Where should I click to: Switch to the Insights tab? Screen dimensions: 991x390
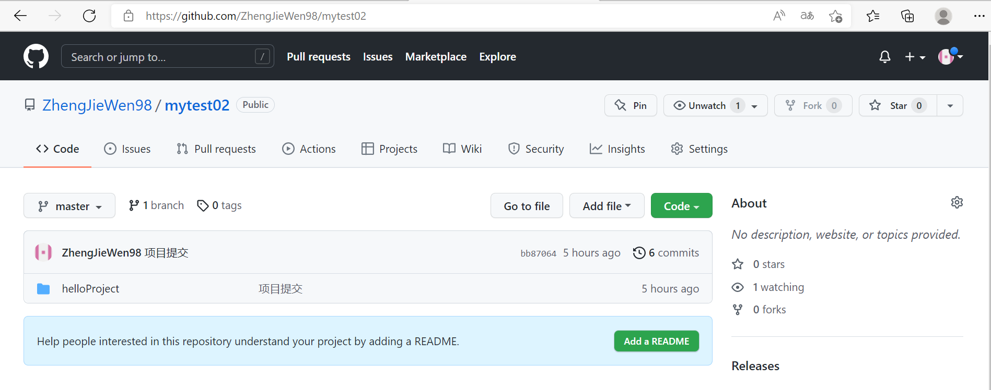click(617, 149)
